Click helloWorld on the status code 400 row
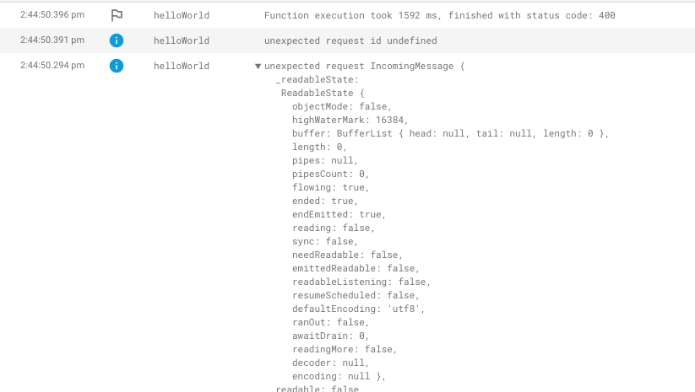The image size is (695, 392). [x=182, y=15]
